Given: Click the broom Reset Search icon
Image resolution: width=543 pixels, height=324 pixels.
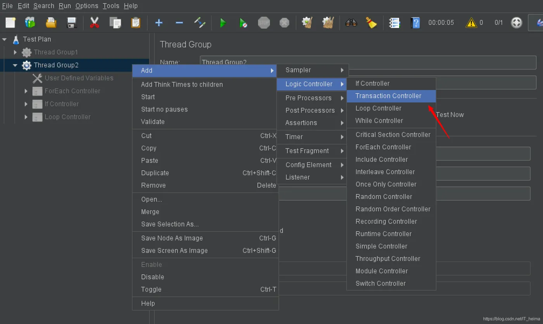Looking at the screenshot, I should coord(371,23).
